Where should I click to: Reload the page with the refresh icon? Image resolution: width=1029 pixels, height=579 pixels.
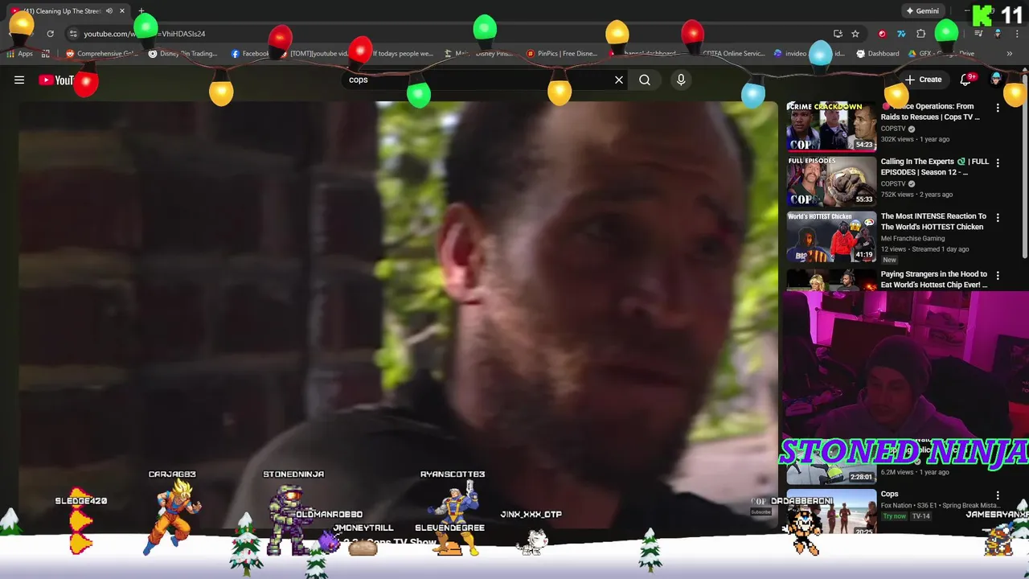point(50,34)
